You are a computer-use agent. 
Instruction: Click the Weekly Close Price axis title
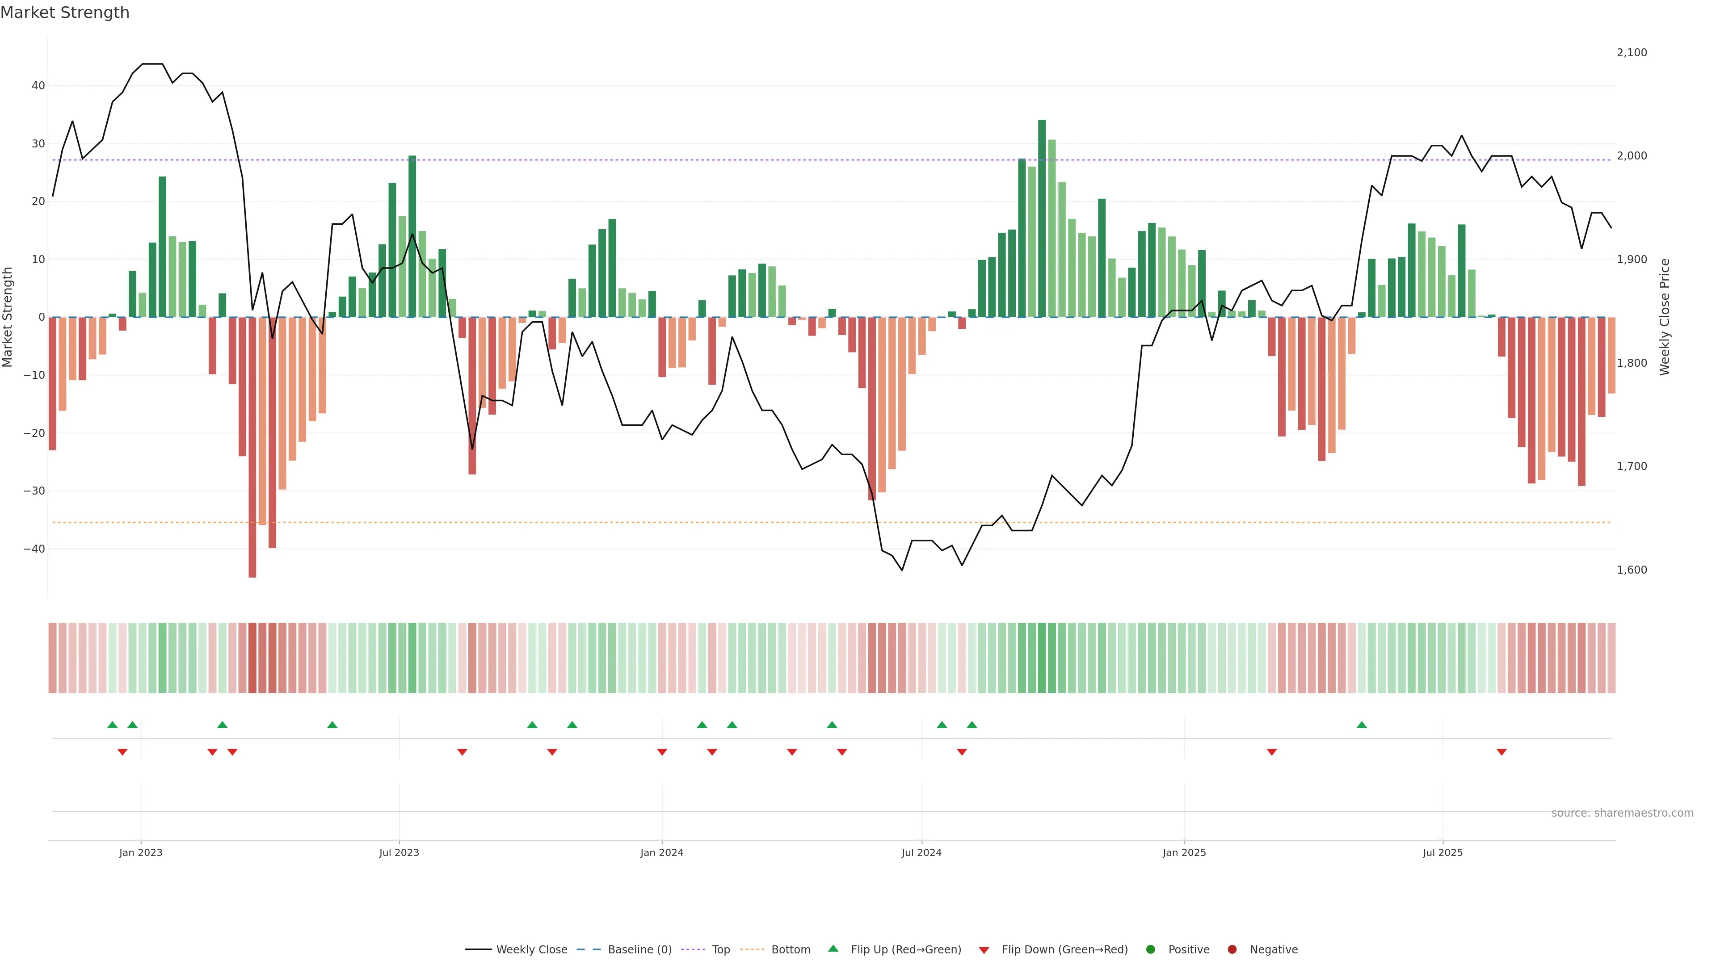(x=1665, y=317)
